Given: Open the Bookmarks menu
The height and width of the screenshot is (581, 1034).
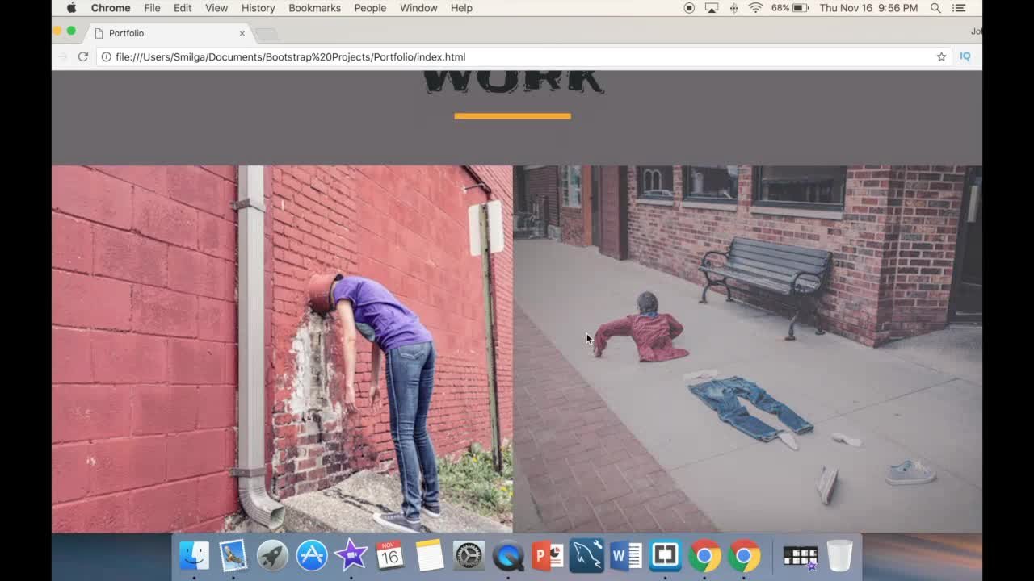Looking at the screenshot, I should (314, 8).
